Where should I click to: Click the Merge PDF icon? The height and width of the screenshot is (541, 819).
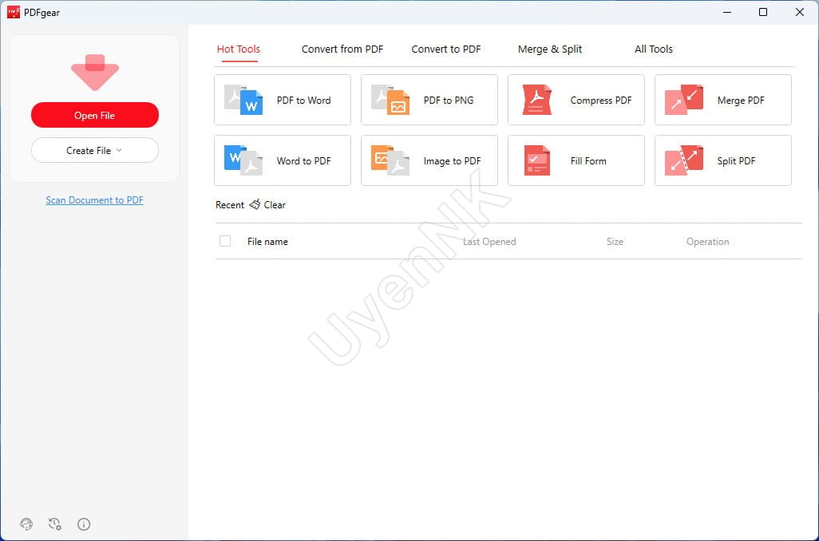(x=684, y=100)
